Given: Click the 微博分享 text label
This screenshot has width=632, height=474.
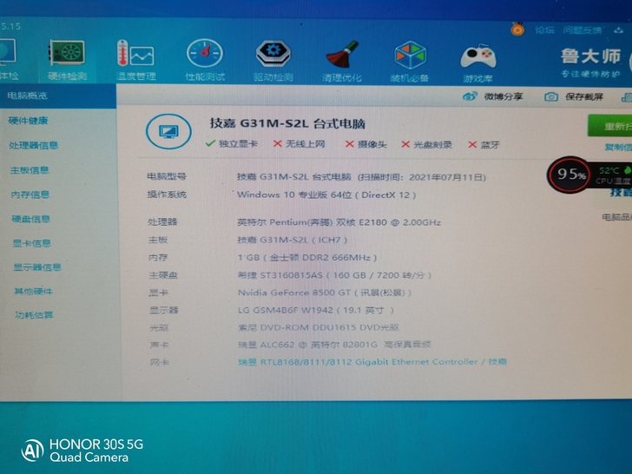Looking at the screenshot, I should [x=504, y=96].
